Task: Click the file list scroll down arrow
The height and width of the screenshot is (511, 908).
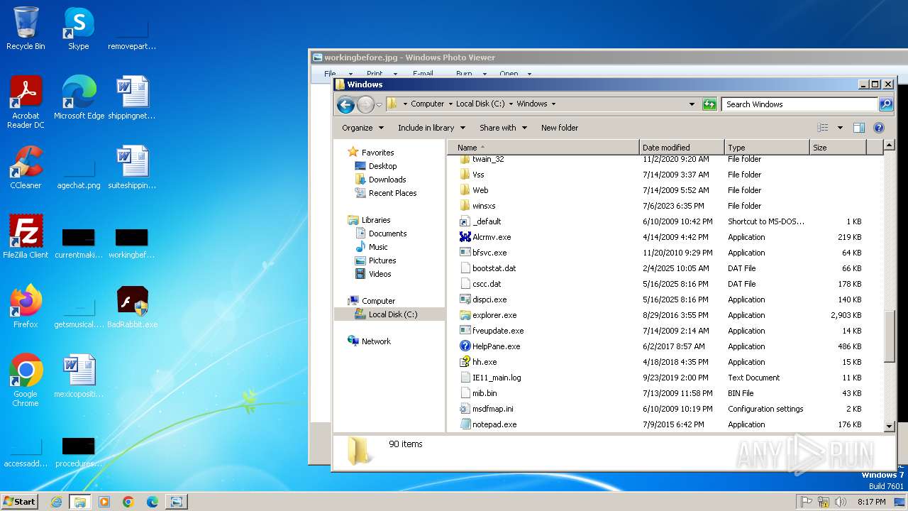Action: (x=890, y=426)
